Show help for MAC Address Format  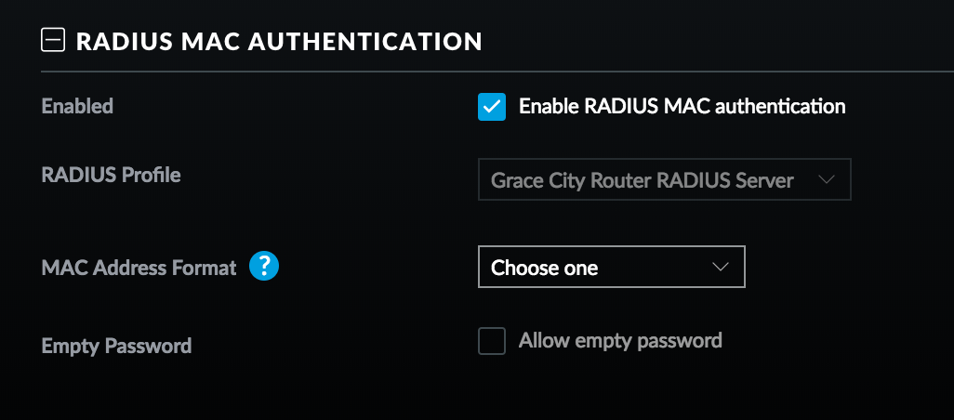[264, 268]
